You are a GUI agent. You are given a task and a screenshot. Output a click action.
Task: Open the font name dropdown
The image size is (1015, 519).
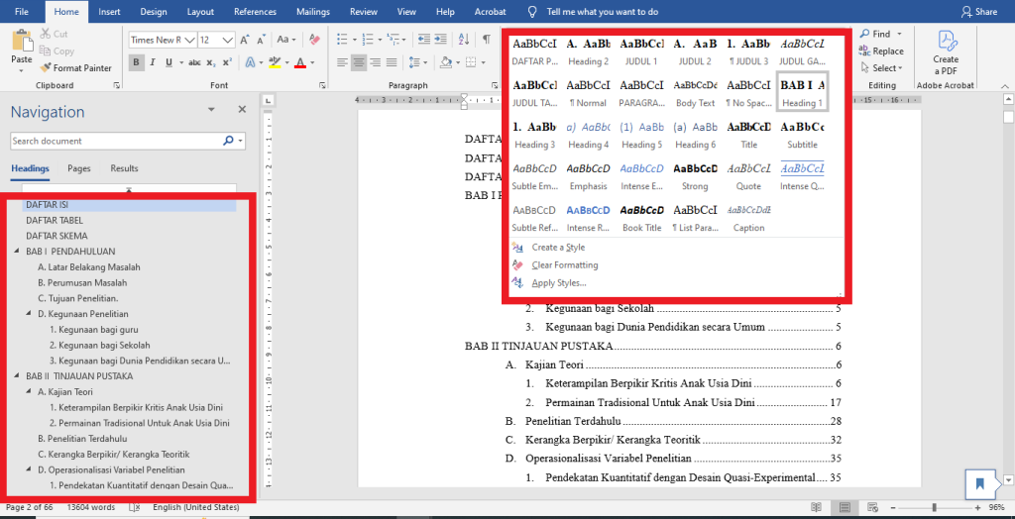(188, 40)
